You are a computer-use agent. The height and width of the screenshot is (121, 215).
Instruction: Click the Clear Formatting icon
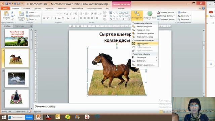[76, 14]
